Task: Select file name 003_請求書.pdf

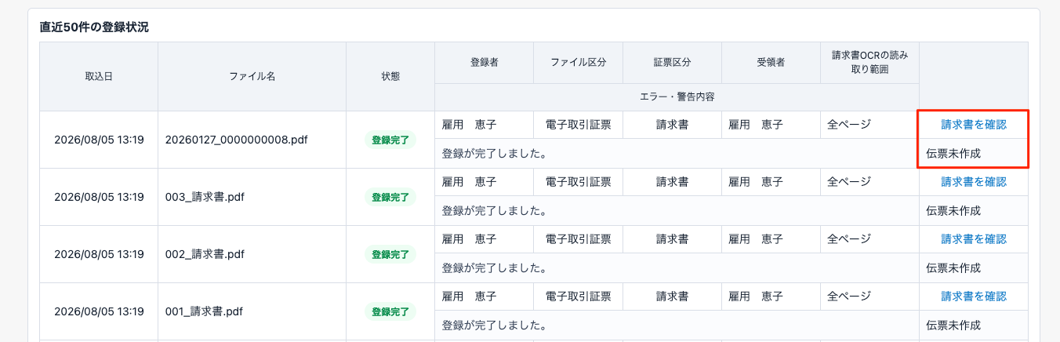Action: [x=205, y=197]
